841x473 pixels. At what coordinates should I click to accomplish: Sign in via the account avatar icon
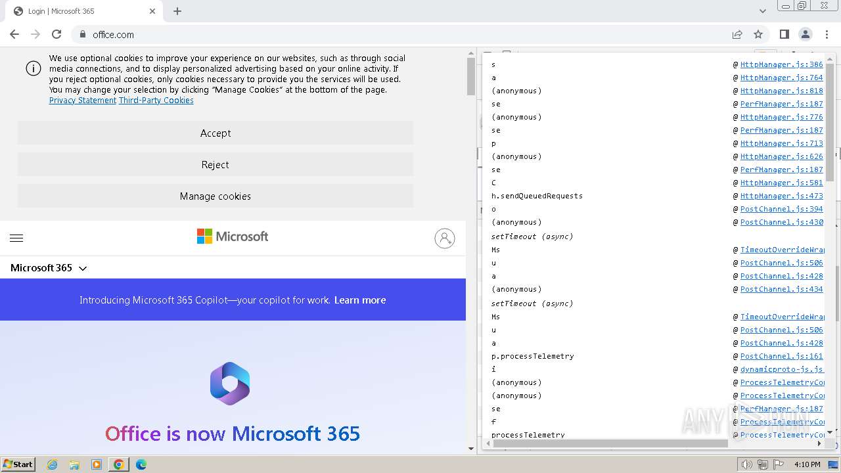445,238
